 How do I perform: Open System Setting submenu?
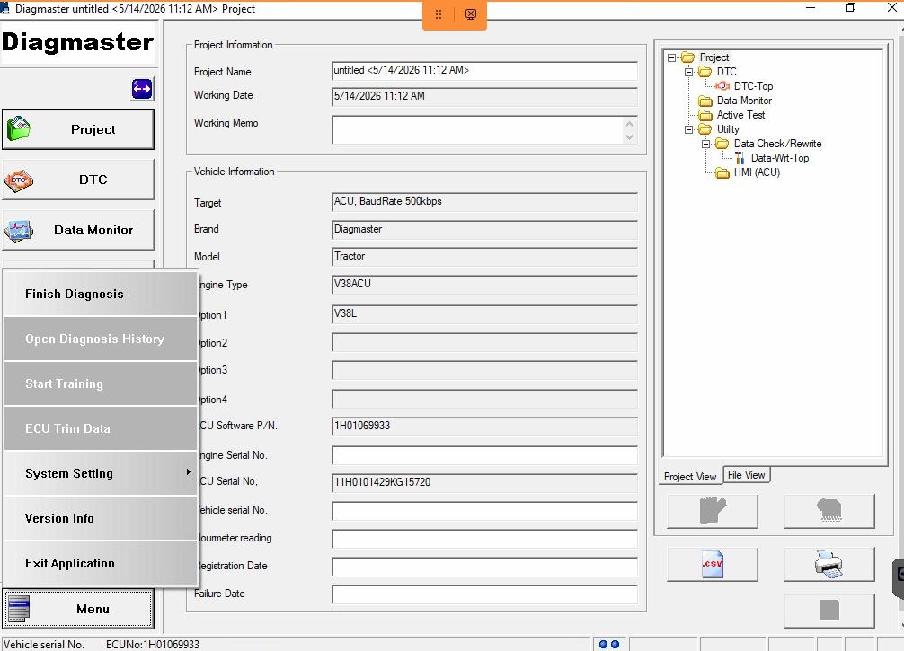coord(101,473)
